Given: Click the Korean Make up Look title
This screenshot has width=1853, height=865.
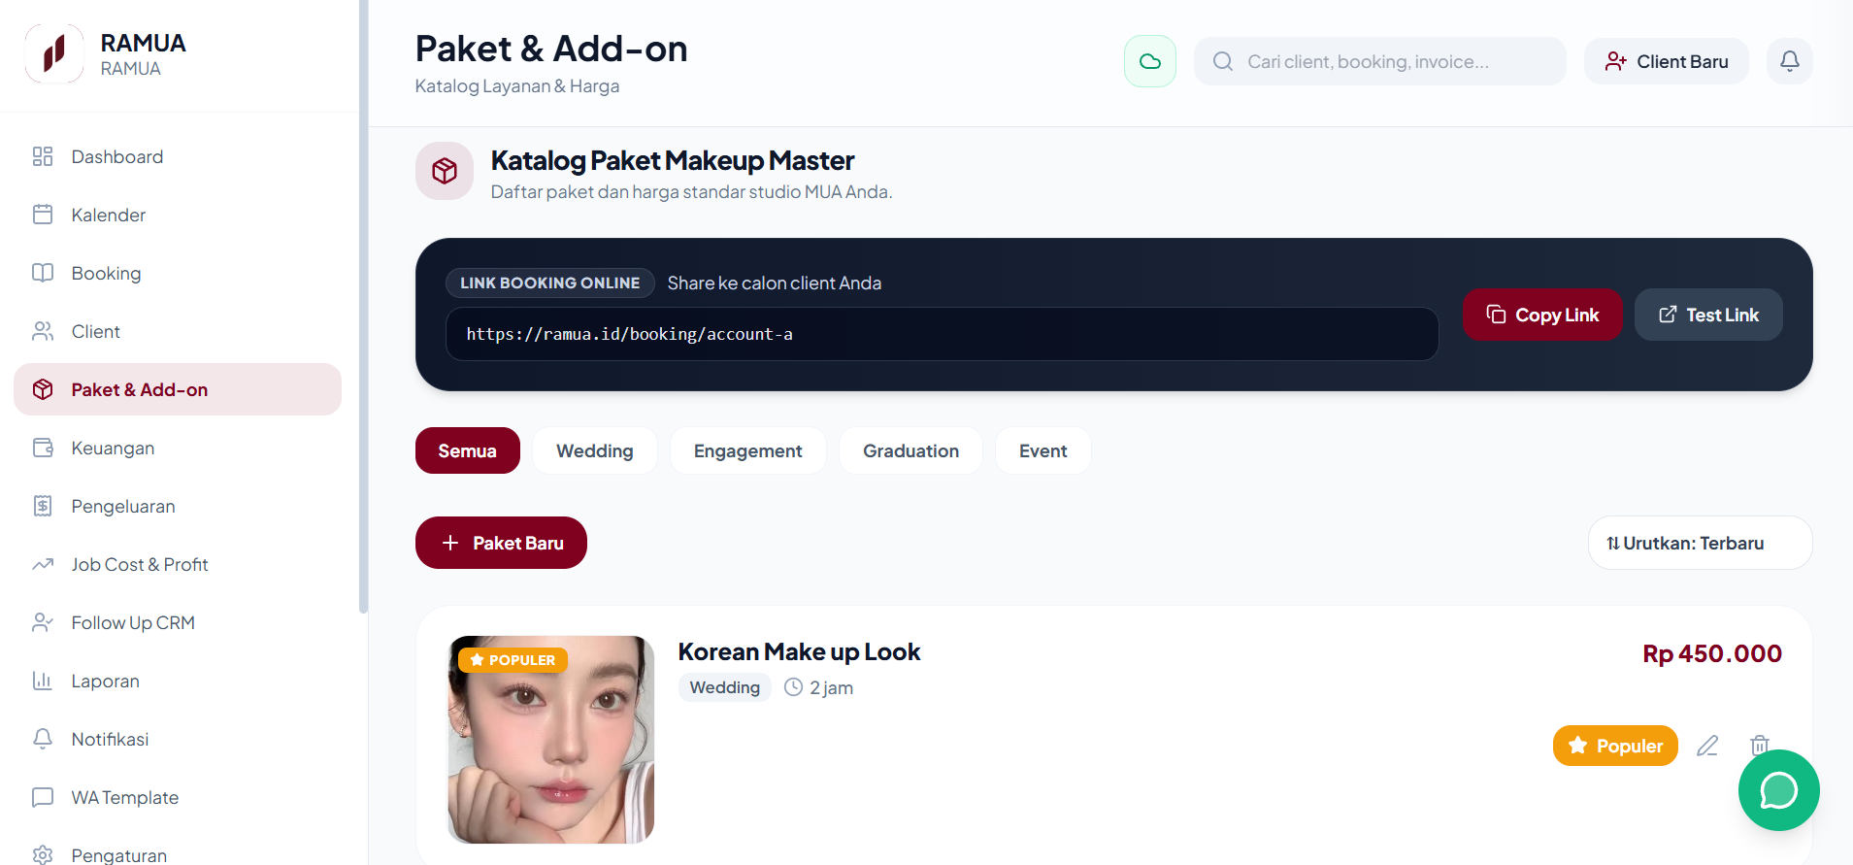Looking at the screenshot, I should [799, 651].
